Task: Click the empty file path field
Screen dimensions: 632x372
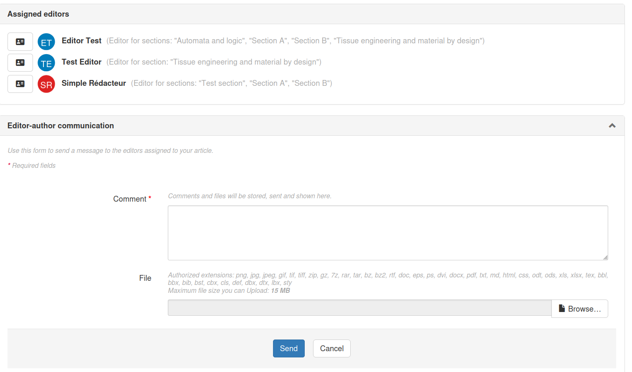Action: click(x=359, y=308)
